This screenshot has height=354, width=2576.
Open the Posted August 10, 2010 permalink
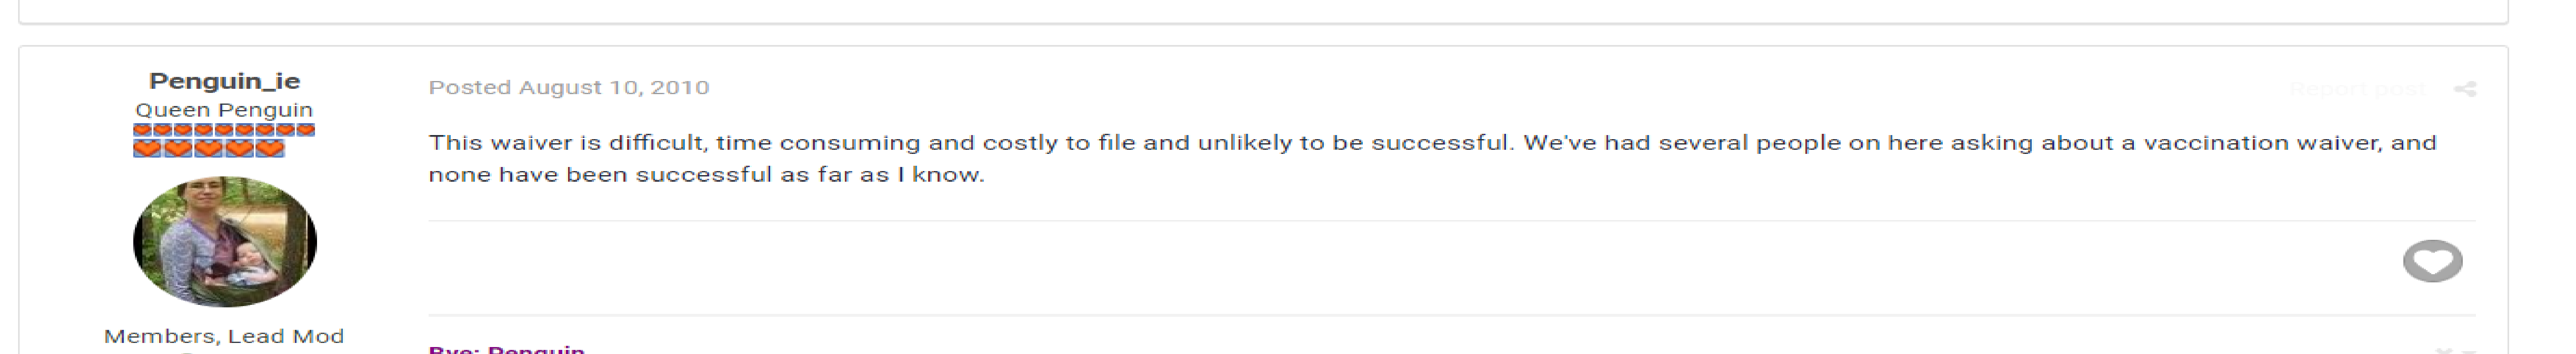click(569, 88)
